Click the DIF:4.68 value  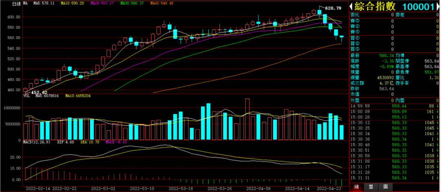[65, 142]
